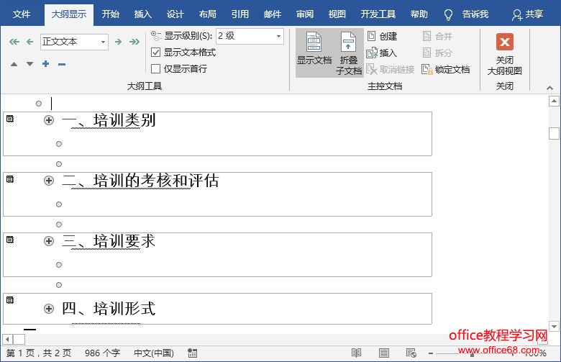Image resolution: width=561 pixels, height=362 pixels.
Task: Expand item with the plus tool
Action: (45, 64)
